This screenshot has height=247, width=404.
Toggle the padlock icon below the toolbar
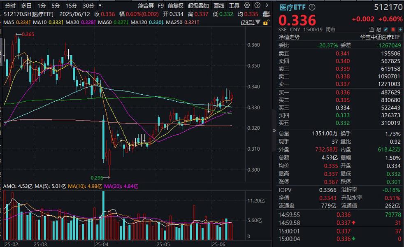pyautogui.click(x=266, y=22)
